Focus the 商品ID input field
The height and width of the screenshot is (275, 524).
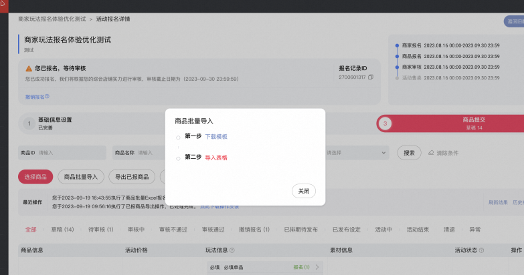coord(62,153)
